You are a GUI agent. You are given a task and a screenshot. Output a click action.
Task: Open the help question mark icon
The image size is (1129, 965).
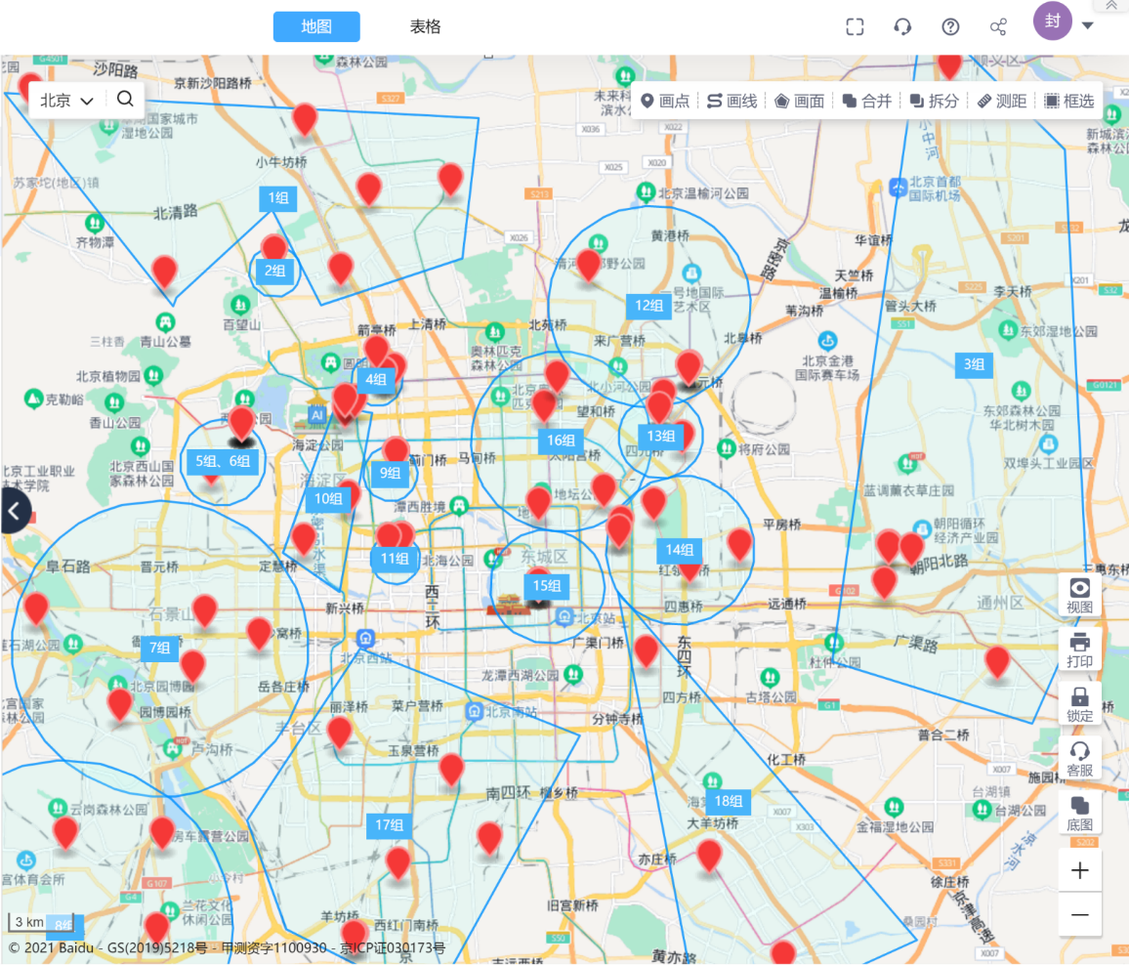click(x=950, y=26)
